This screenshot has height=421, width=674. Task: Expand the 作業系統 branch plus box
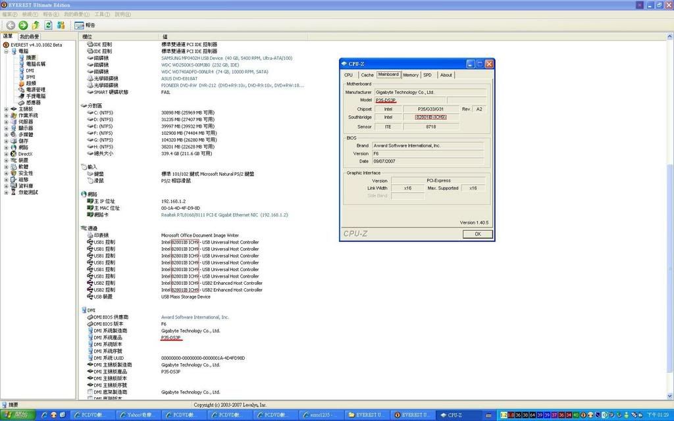(x=6, y=116)
